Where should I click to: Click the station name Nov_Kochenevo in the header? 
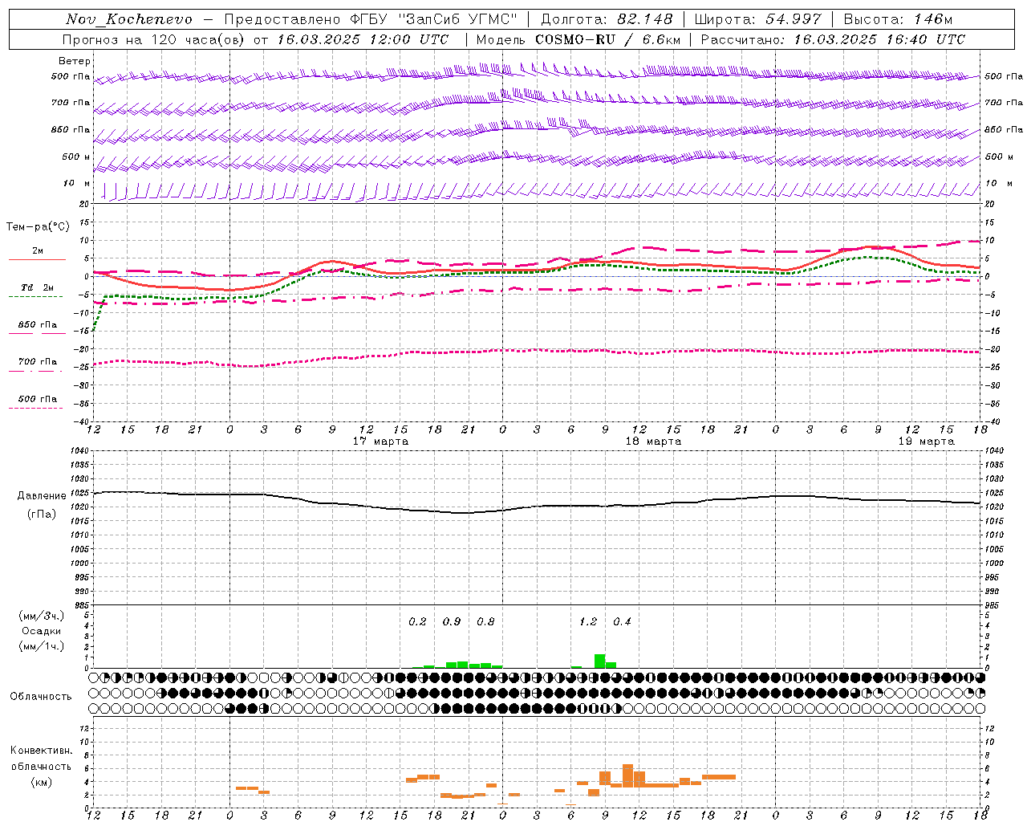(x=129, y=19)
